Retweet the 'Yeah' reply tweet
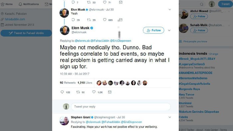 [x=89, y=20]
